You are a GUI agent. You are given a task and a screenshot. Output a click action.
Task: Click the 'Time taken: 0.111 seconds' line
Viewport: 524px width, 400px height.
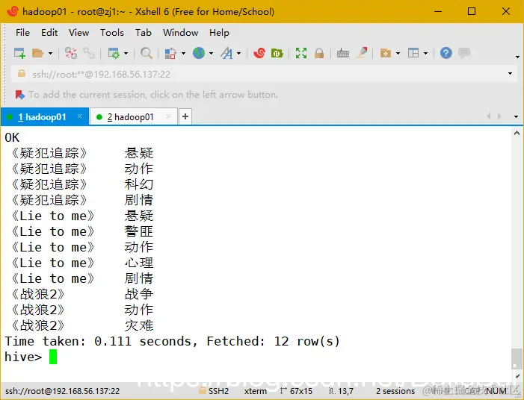(172, 341)
